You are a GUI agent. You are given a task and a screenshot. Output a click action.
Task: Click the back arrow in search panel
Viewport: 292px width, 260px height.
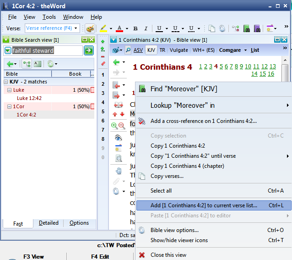click(10, 64)
